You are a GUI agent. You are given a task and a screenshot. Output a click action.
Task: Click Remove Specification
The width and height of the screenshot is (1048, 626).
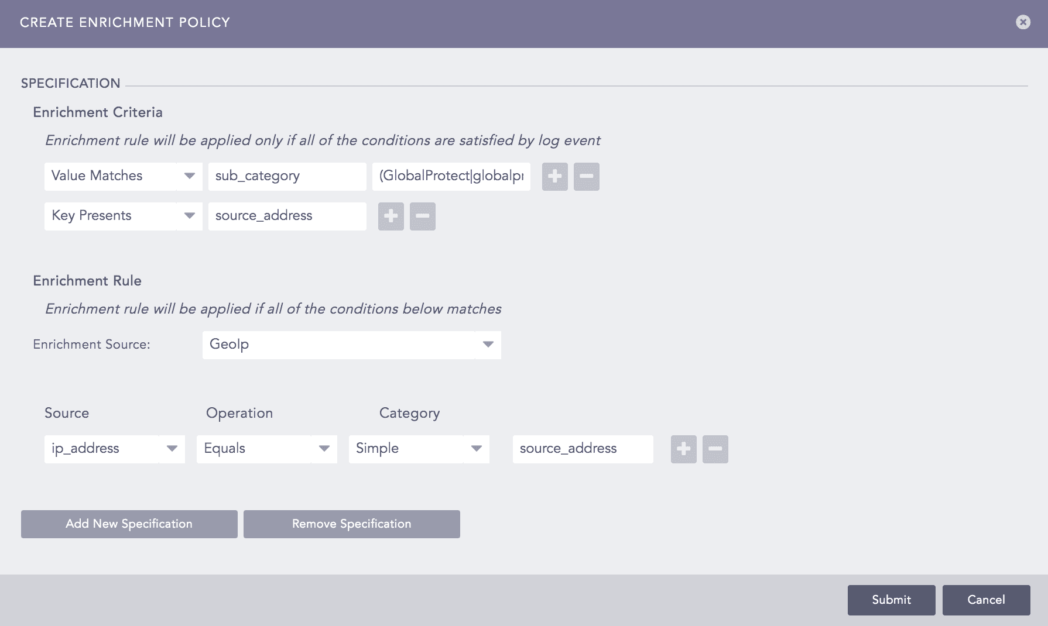coord(351,524)
